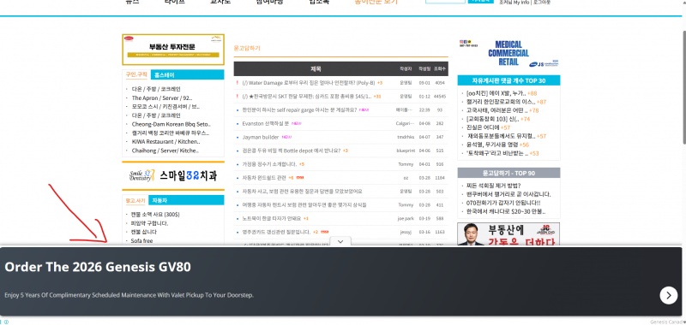Click the 작성일 column header
The width and height of the screenshot is (686, 325).
pyautogui.click(x=424, y=69)
